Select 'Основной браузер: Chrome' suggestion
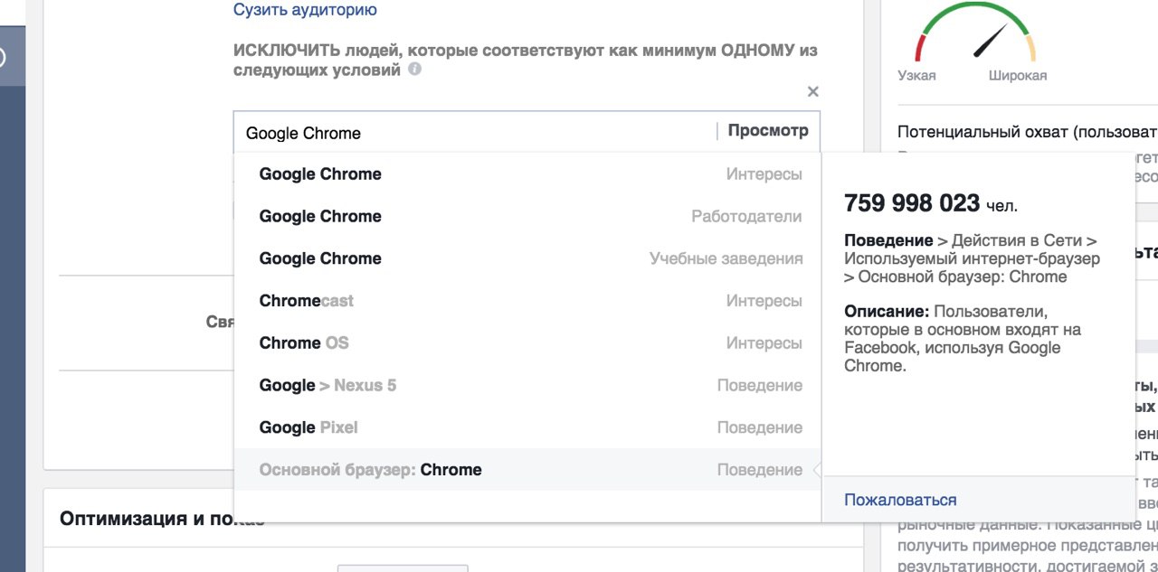 (x=527, y=470)
